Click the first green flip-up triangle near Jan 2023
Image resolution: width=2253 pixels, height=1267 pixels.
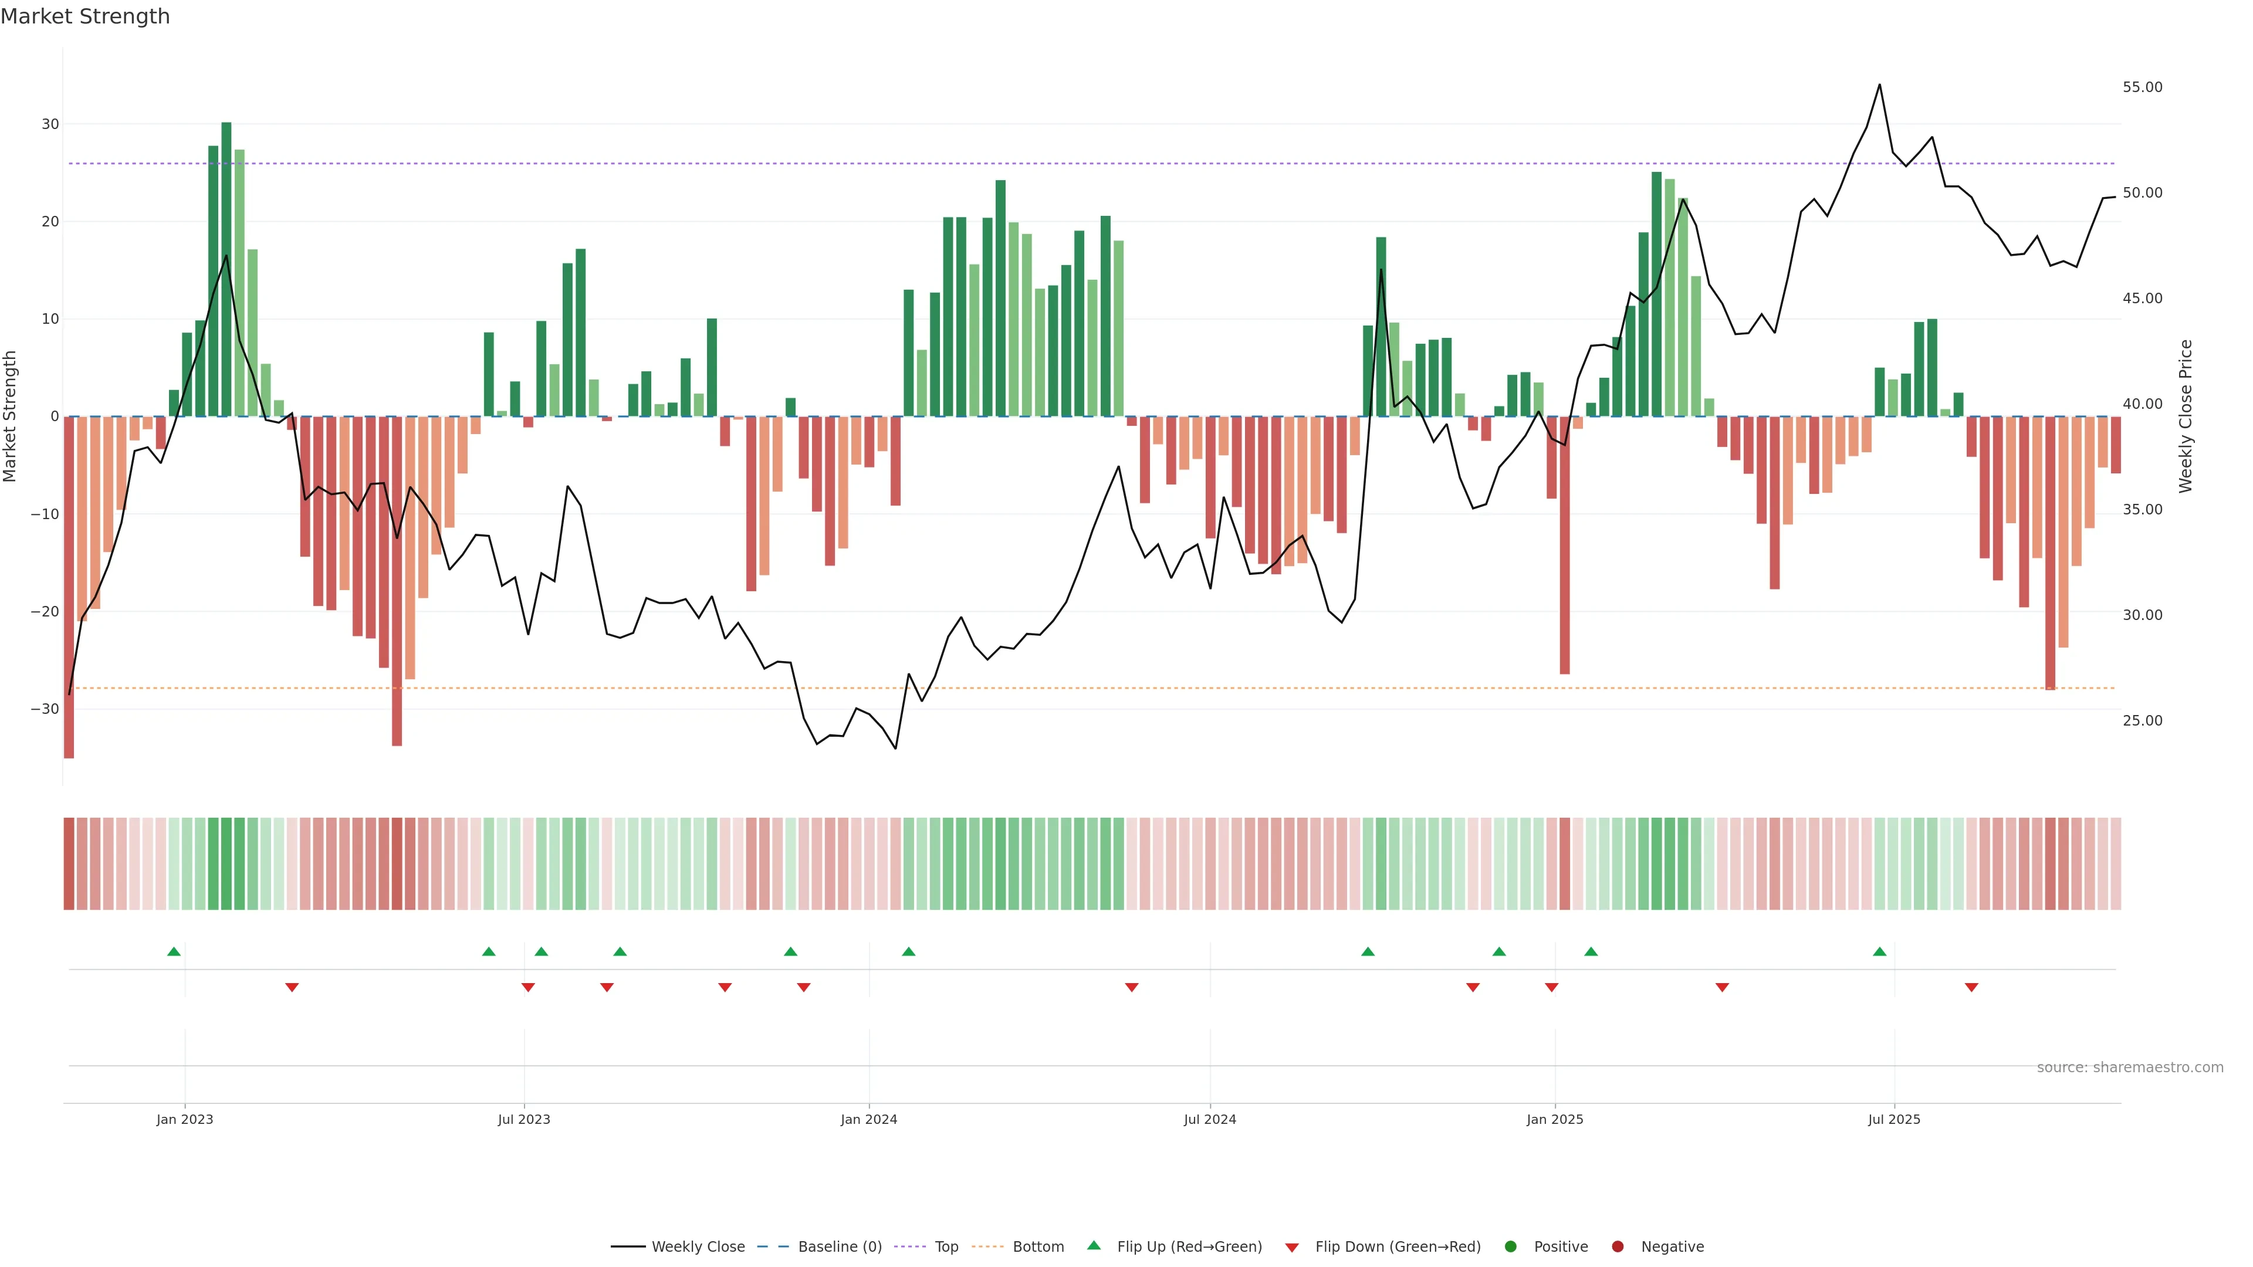174,951
